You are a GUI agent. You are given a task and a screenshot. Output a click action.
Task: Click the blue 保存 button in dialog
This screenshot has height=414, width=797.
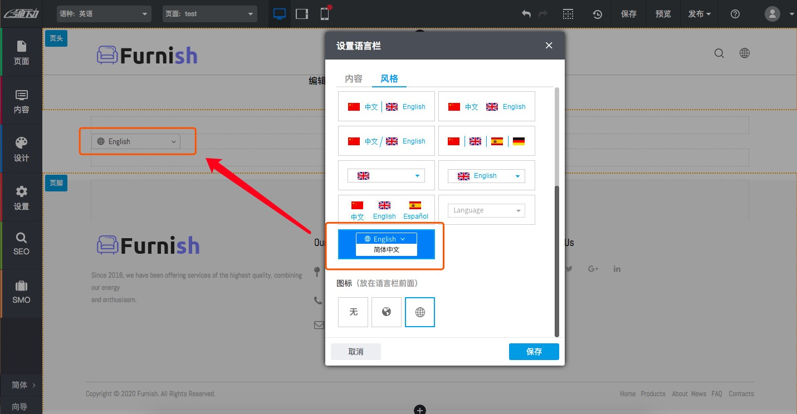coord(534,352)
